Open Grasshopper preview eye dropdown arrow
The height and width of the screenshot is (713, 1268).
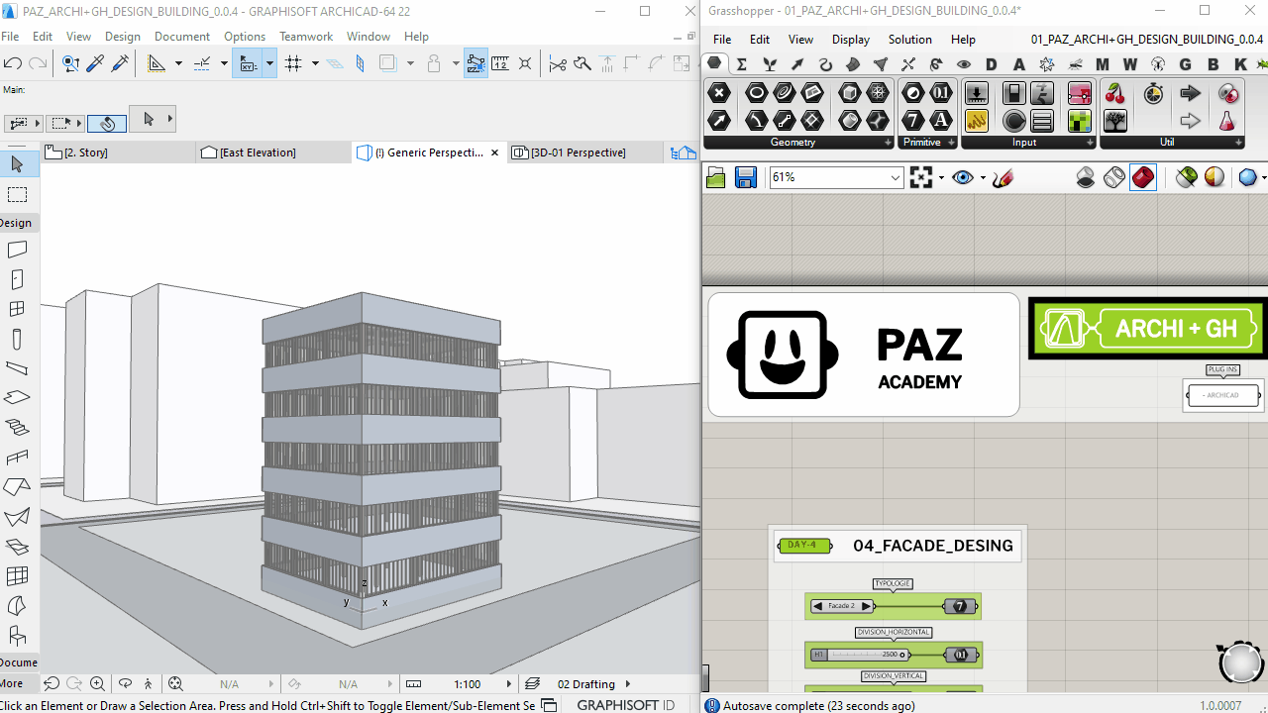coord(983,178)
